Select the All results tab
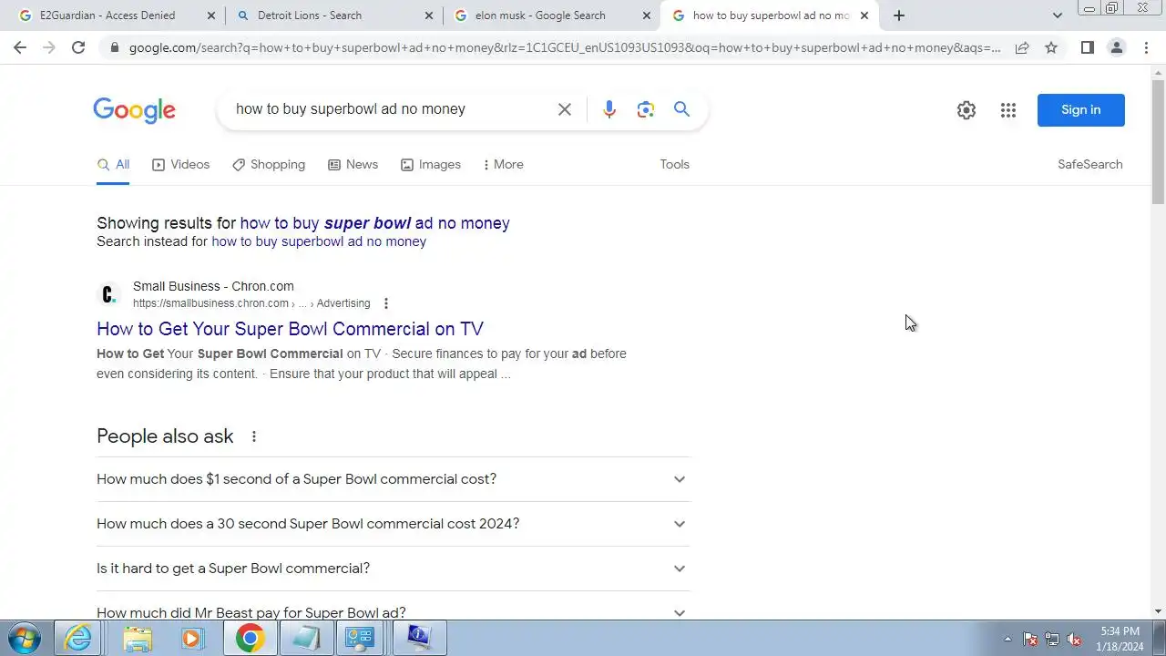This screenshot has width=1166, height=656. (x=113, y=165)
